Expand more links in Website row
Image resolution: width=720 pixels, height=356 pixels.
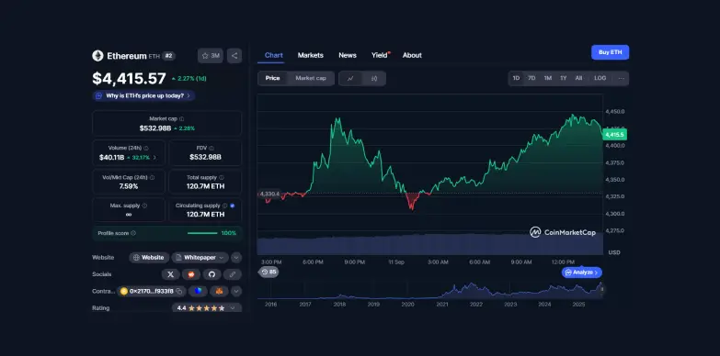pyautogui.click(x=236, y=258)
